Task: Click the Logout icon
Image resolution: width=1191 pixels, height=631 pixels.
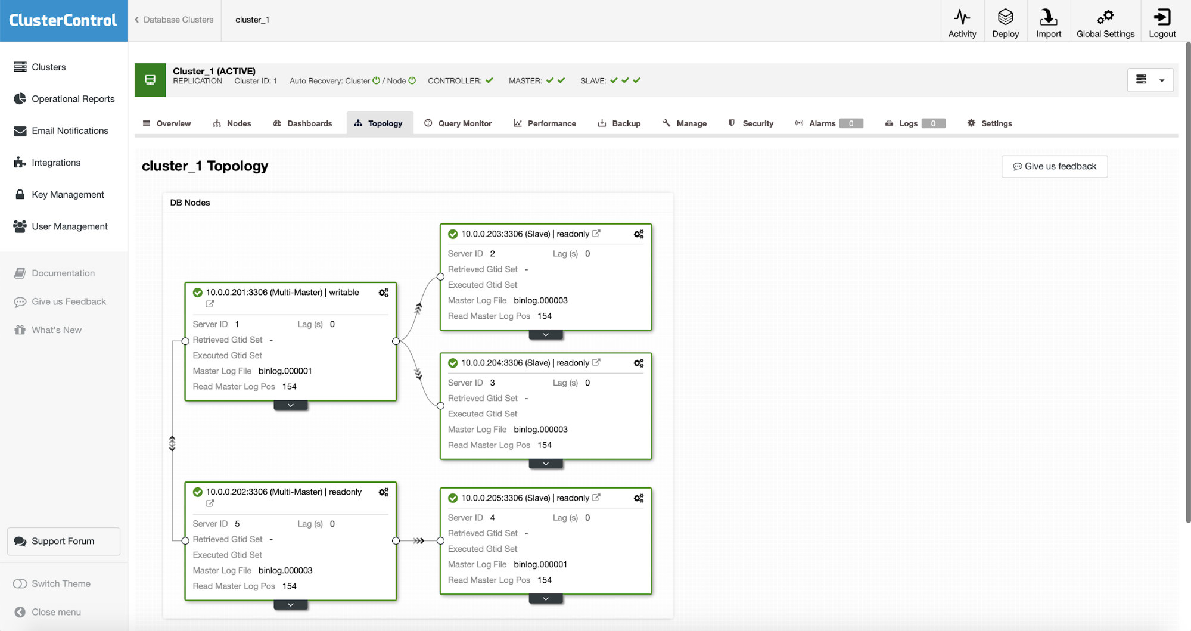Action: coord(1162,23)
